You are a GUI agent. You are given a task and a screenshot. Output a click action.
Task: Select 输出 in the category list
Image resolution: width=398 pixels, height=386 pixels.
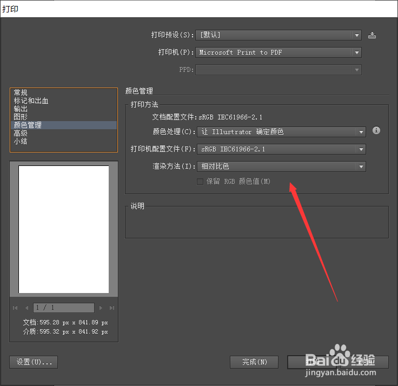click(64, 109)
